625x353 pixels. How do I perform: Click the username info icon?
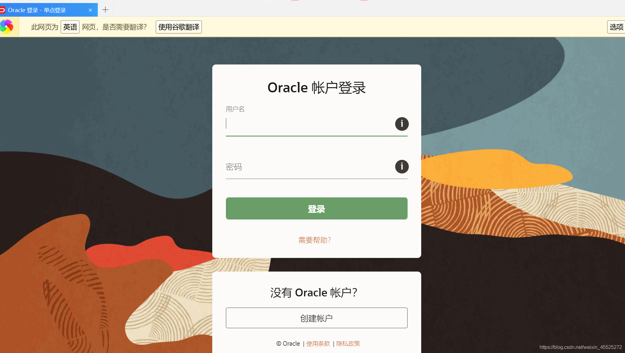pos(402,124)
